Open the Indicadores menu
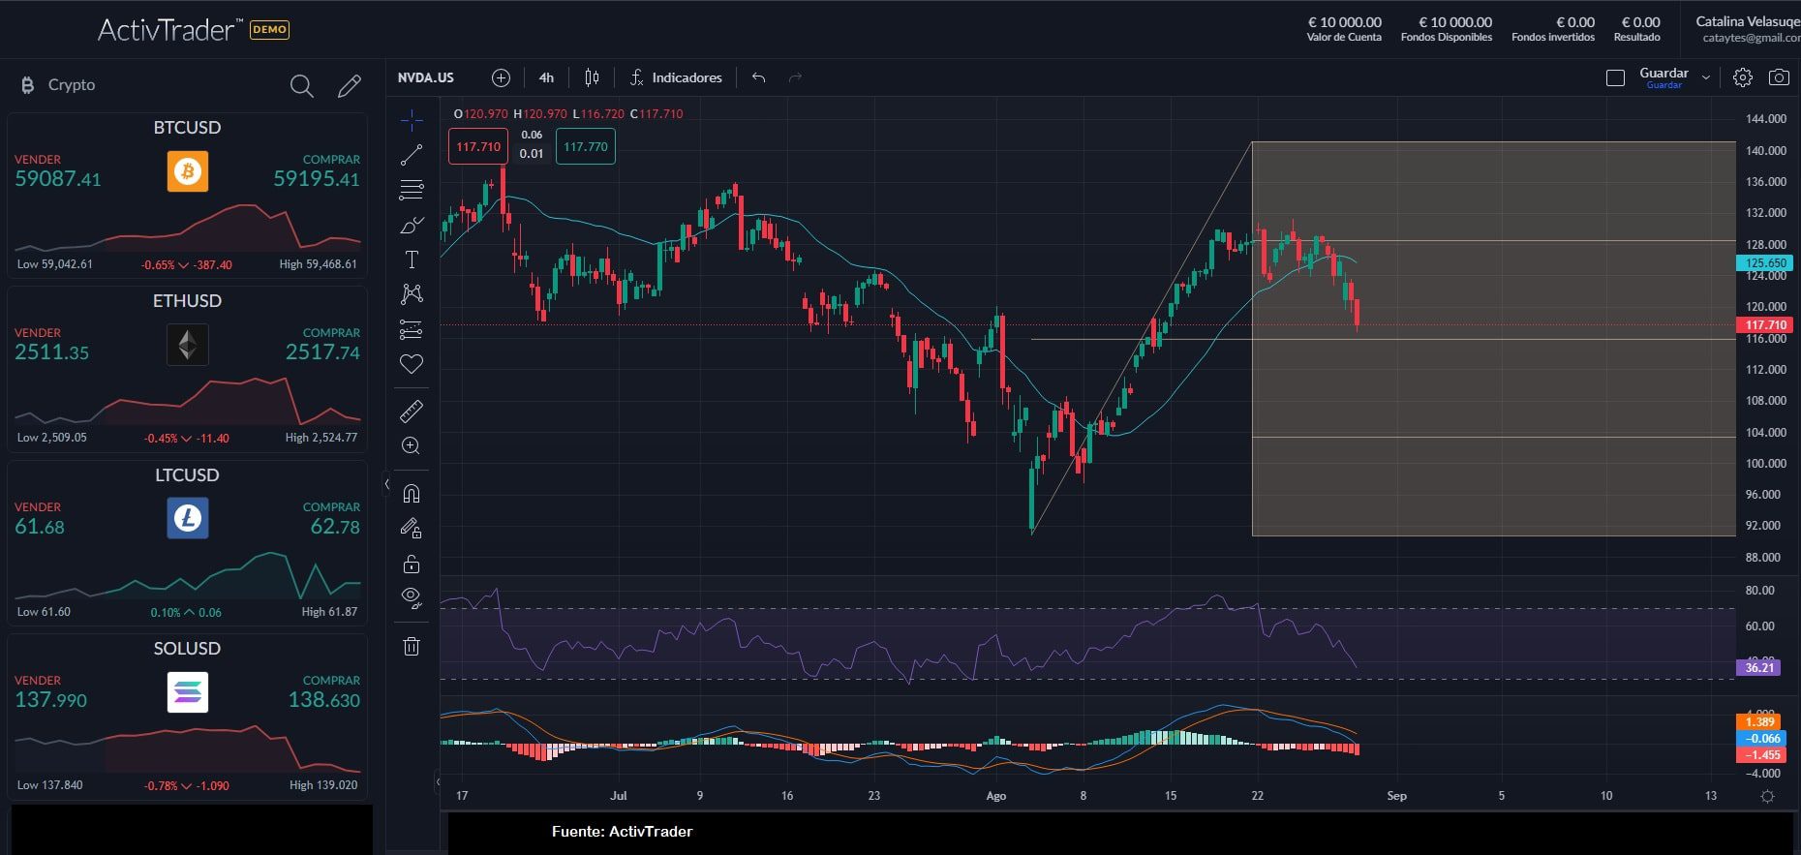The width and height of the screenshot is (1801, 855). tap(676, 77)
